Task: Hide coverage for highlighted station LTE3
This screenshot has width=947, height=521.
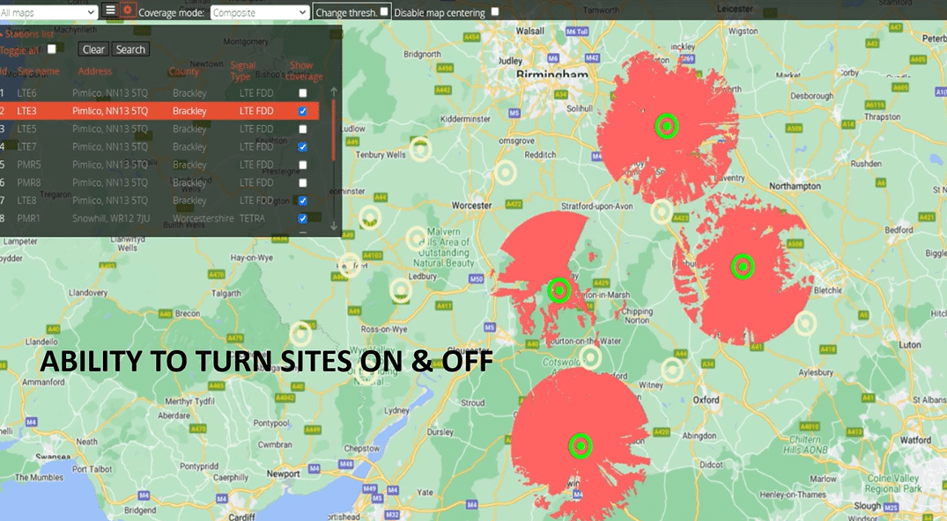Action: (302, 111)
